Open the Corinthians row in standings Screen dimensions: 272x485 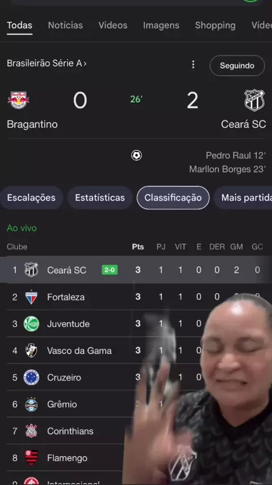tap(65, 431)
